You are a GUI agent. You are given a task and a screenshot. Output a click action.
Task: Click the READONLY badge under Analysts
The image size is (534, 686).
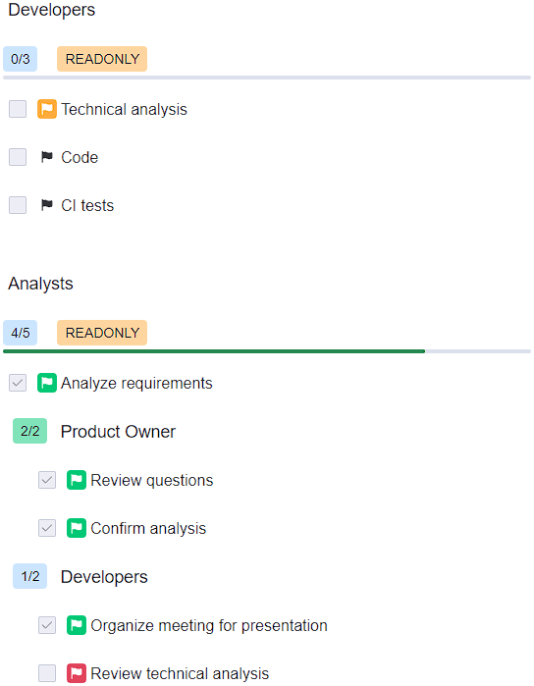tap(102, 333)
